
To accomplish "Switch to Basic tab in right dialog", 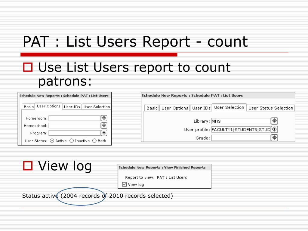I will (152, 108).
